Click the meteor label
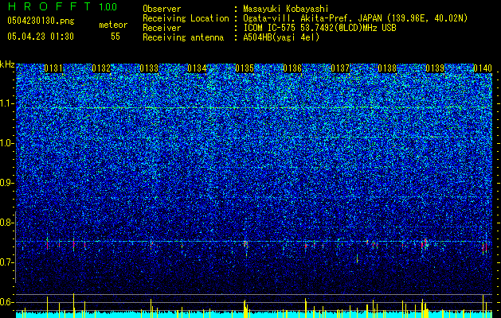The width and height of the screenshot is (501, 318). click(113, 25)
